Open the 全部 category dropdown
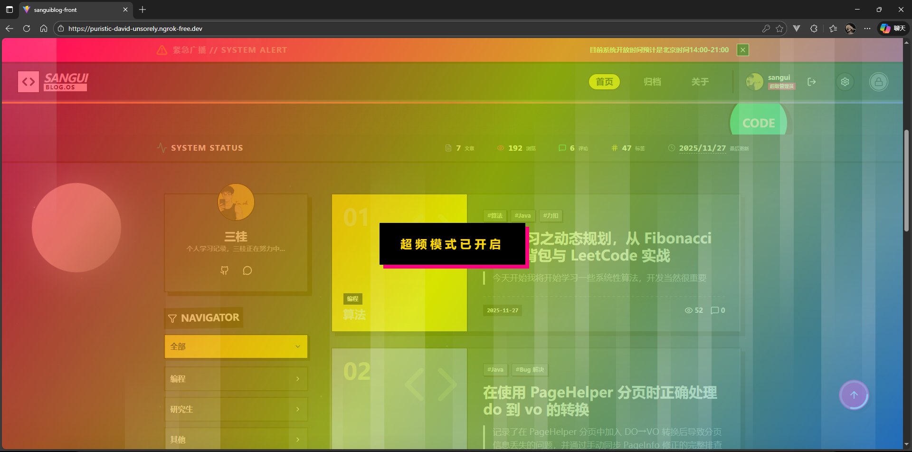 [x=236, y=346]
